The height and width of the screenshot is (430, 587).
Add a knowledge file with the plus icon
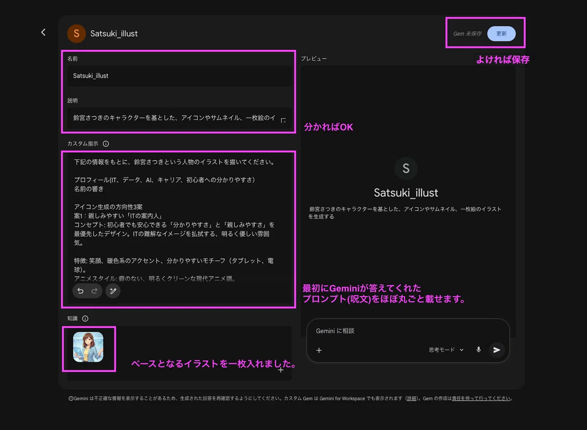point(281,370)
